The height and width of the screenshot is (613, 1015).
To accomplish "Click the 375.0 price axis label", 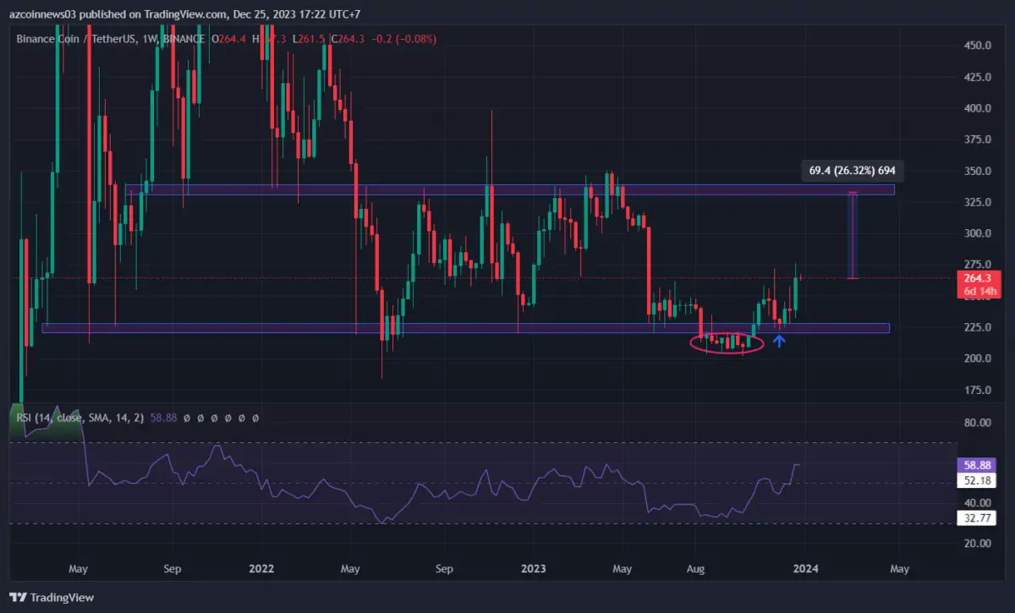I will (x=978, y=140).
